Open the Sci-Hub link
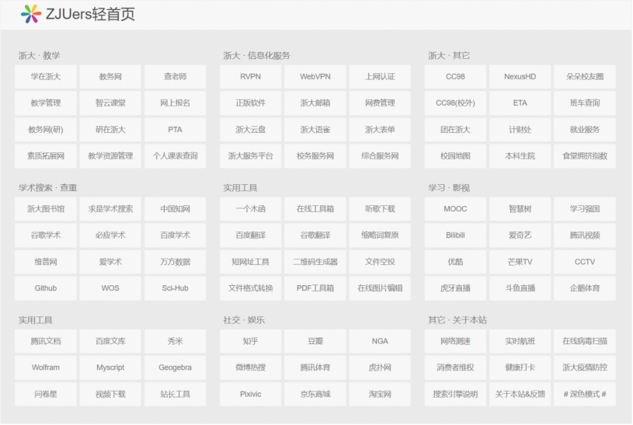The image size is (633, 425). 175,288
